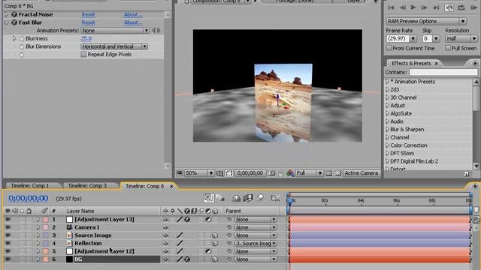481x270 pixels.
Task: Click About link for Fractal Noise
Action: 133,14
